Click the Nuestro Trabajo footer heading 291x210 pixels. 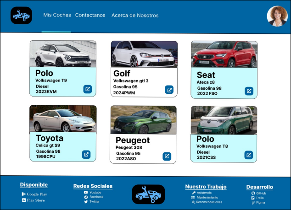click(206, 187)
